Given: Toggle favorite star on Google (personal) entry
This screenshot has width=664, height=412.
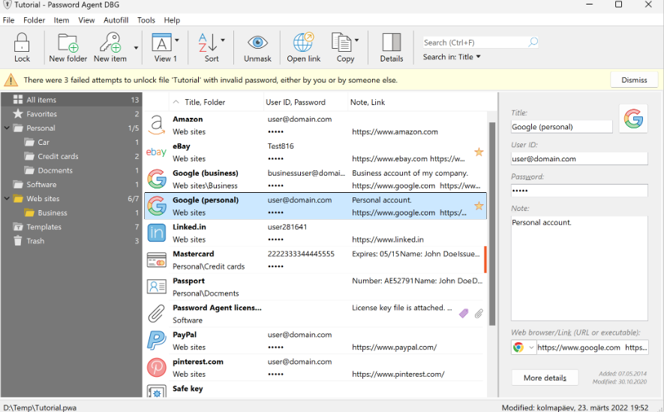Looking at the screenshot, I should click(x=479, y=206).
